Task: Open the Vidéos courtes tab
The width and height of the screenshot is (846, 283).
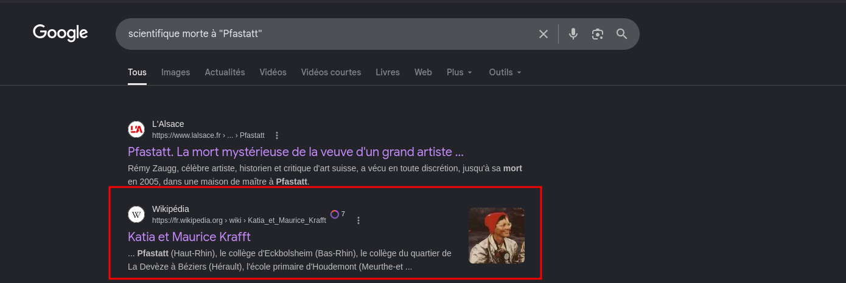Action: (x=331, y=72)
